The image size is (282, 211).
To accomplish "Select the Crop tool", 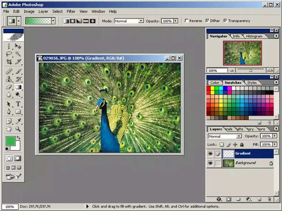I will tap(9, 62).
